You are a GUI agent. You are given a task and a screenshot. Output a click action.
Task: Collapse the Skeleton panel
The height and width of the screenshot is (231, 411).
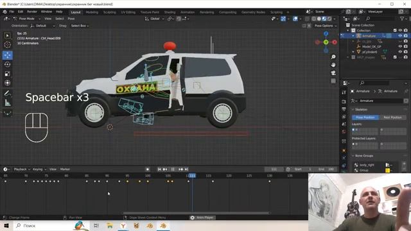point(361,110)
